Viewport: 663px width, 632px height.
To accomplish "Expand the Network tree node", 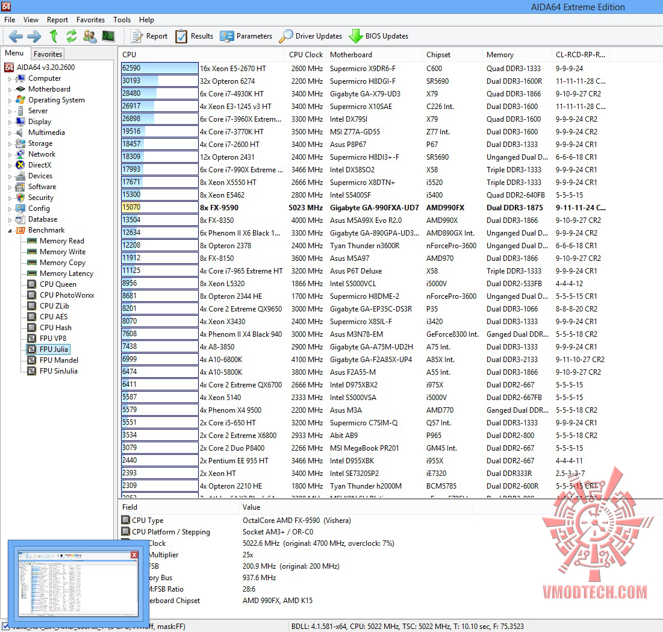I will pyautogui.click(x=10, y=154).
